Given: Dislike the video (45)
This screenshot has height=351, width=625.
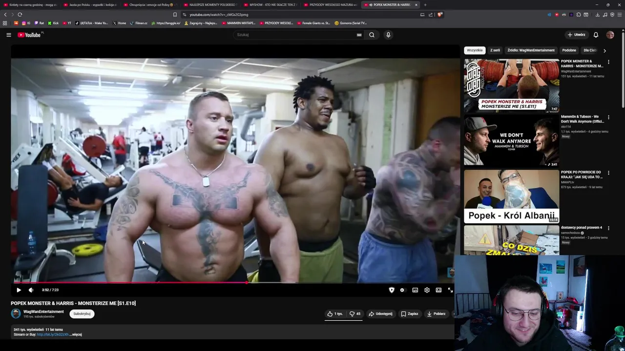Looking at the screenshot, I should pyautogui.click(x=355, y=314).
